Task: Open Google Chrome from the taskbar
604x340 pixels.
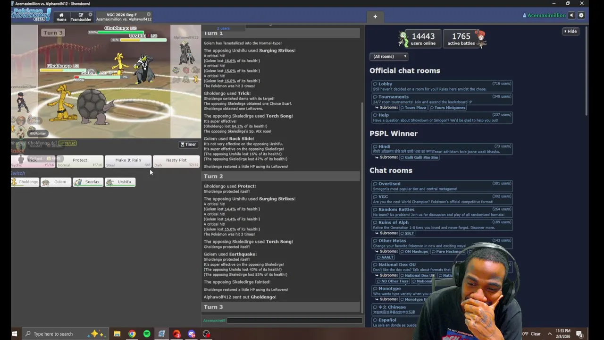Action: point(132,334)
